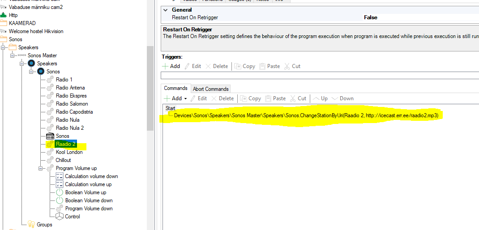Move command Down in the list
This screenshot has height=230, width=479.
(x=342, y=98)
